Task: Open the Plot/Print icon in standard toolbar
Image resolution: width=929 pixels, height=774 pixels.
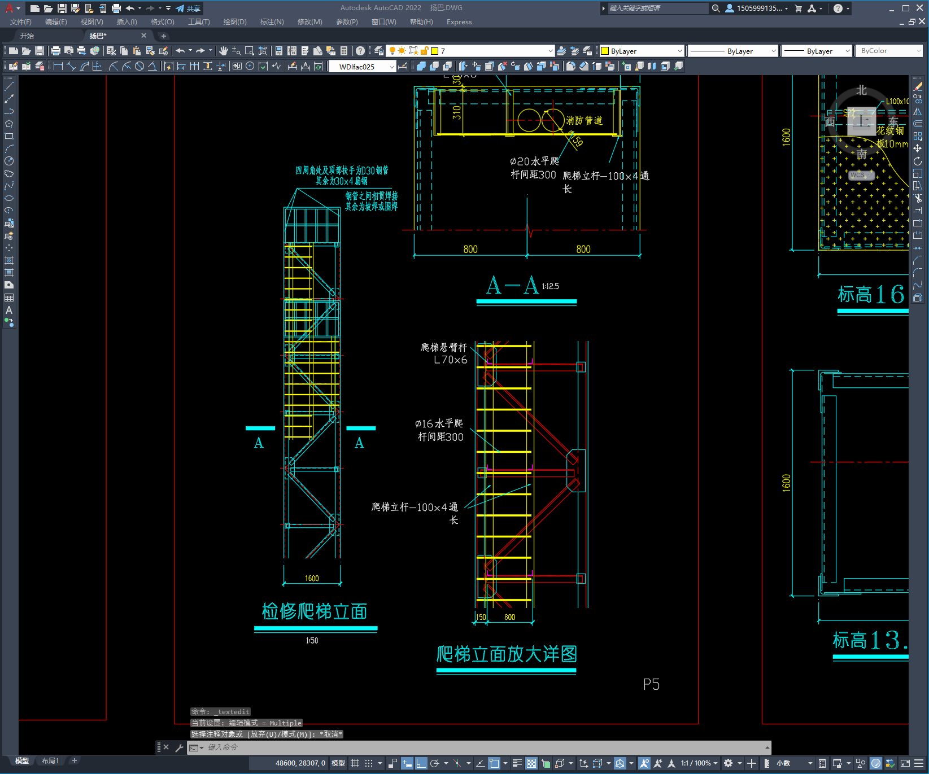Action: 56,51
